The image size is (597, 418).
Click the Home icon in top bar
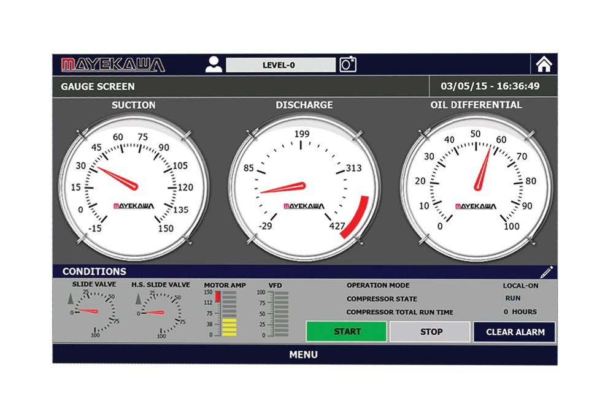coord(544,64)
